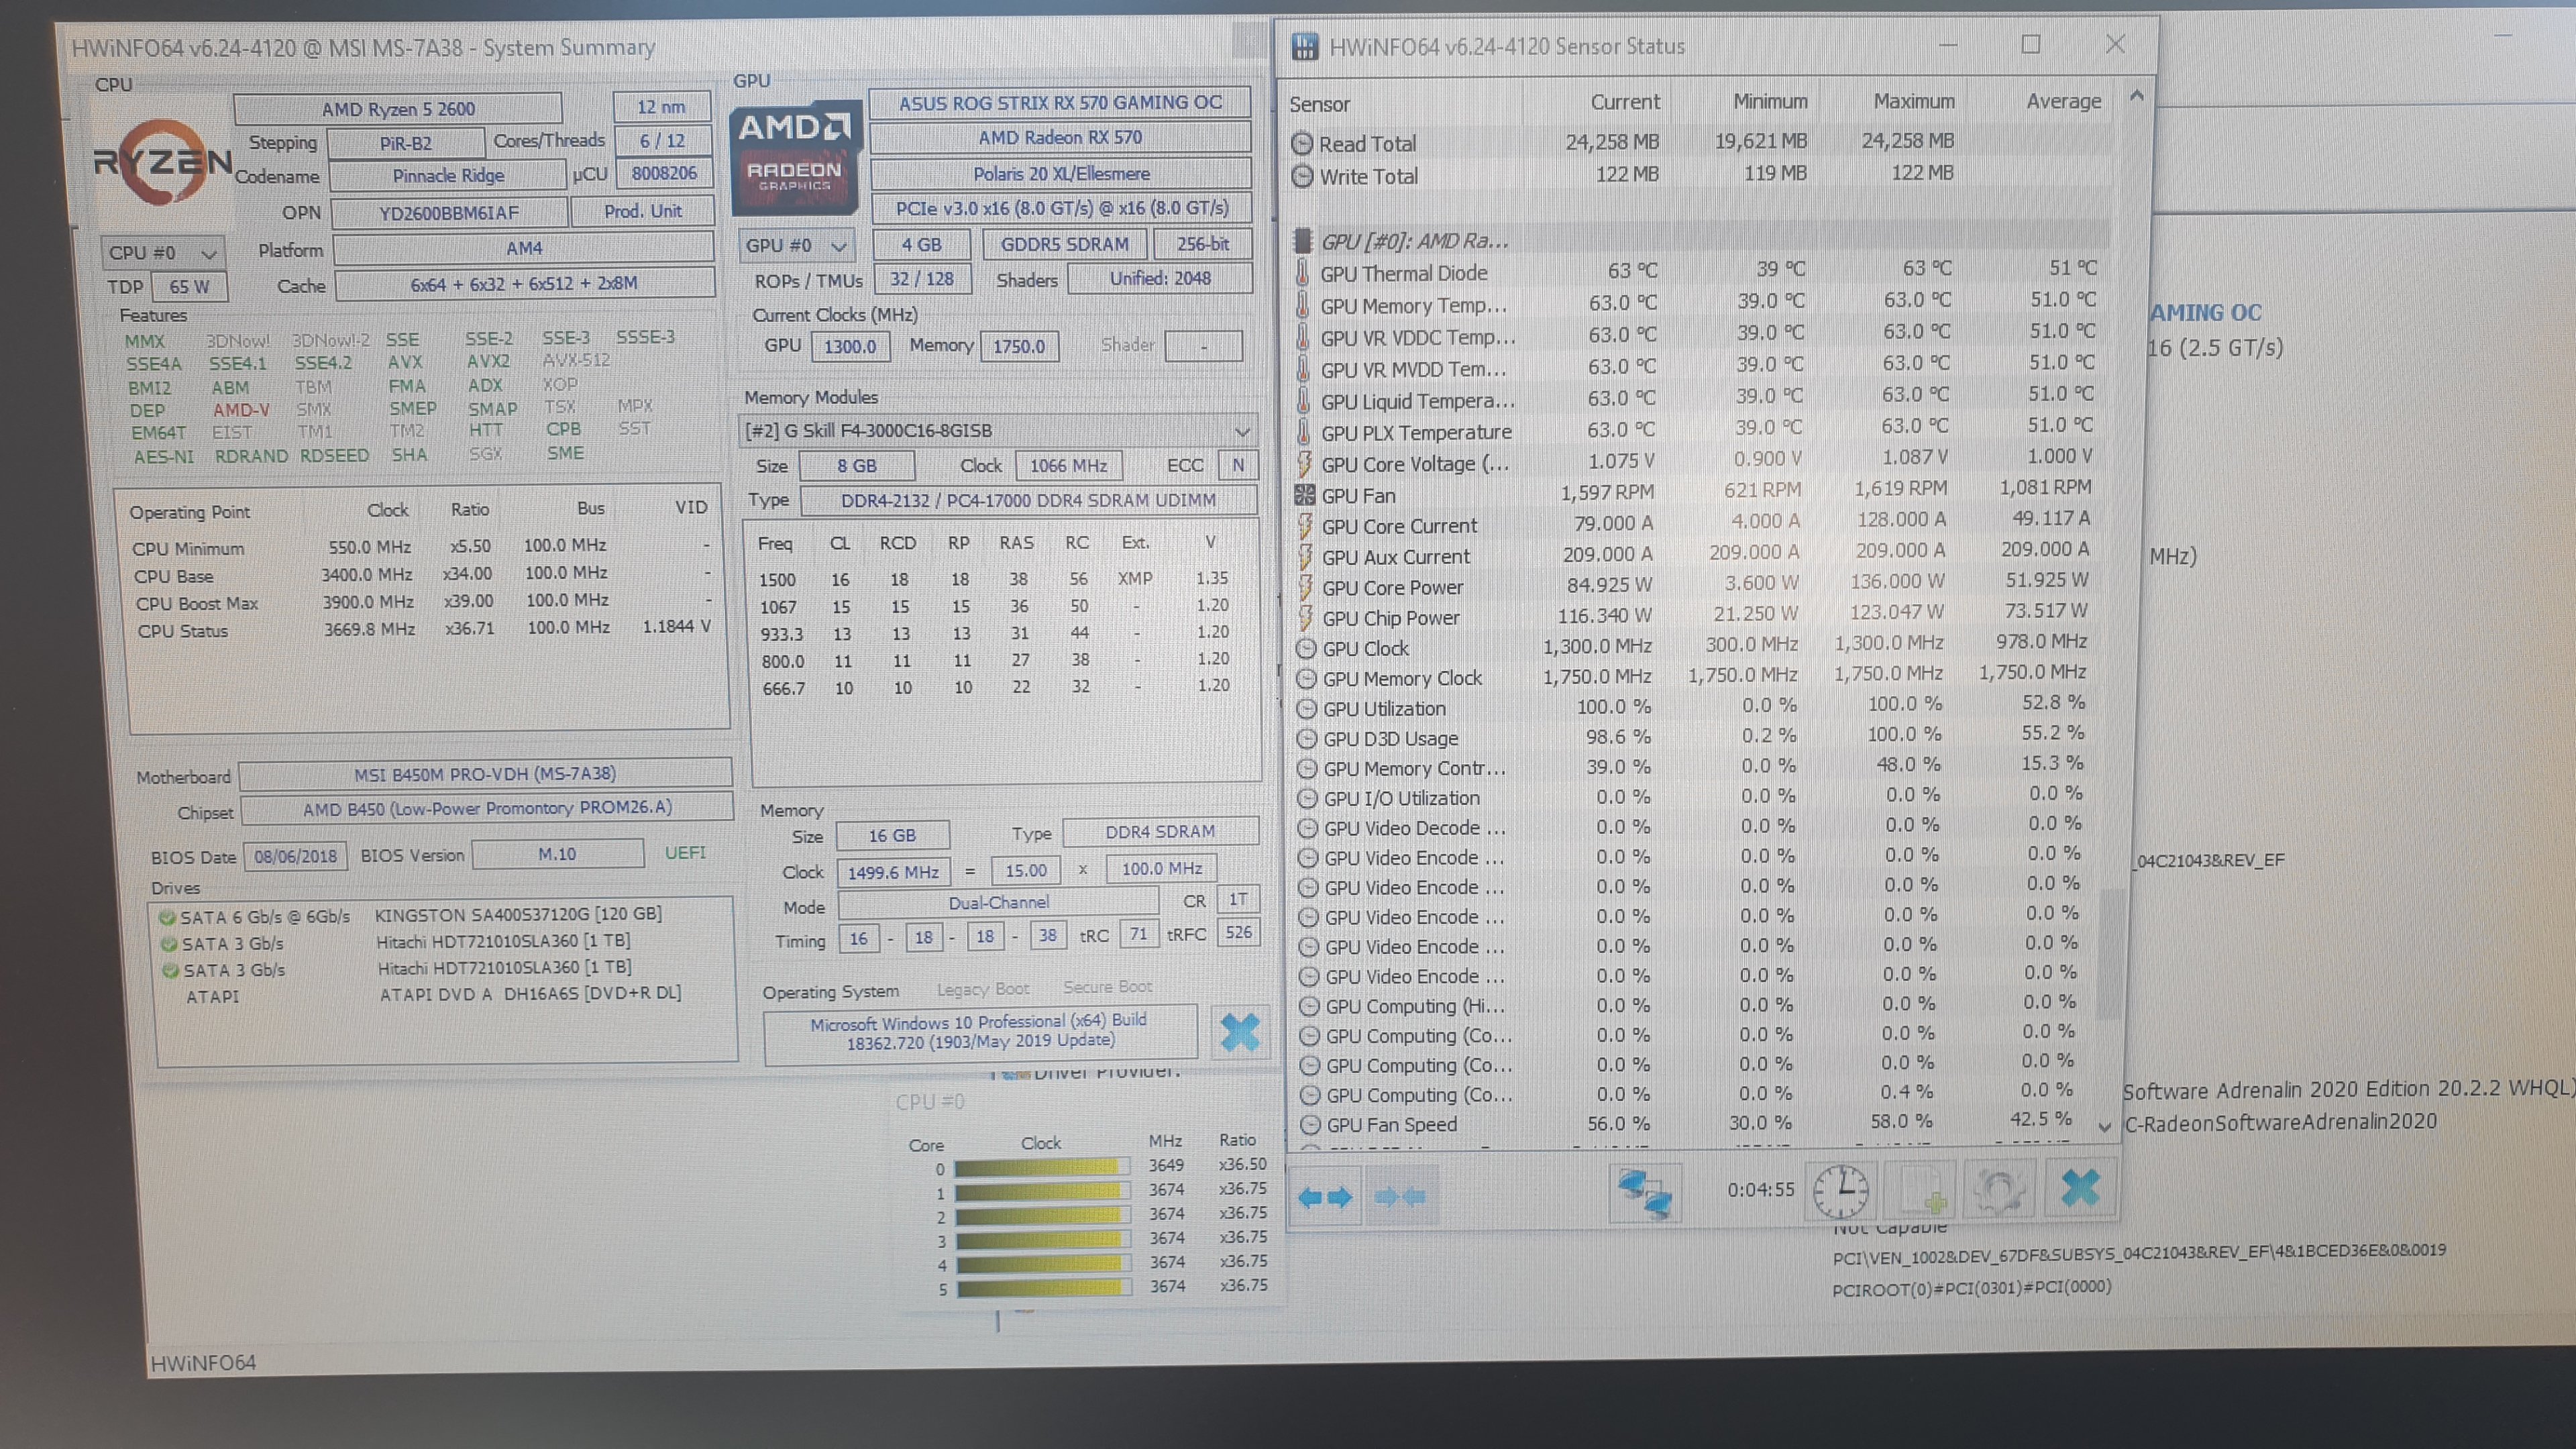
Task: Maximize the Sensor Status window
Action: [2030, 45]
